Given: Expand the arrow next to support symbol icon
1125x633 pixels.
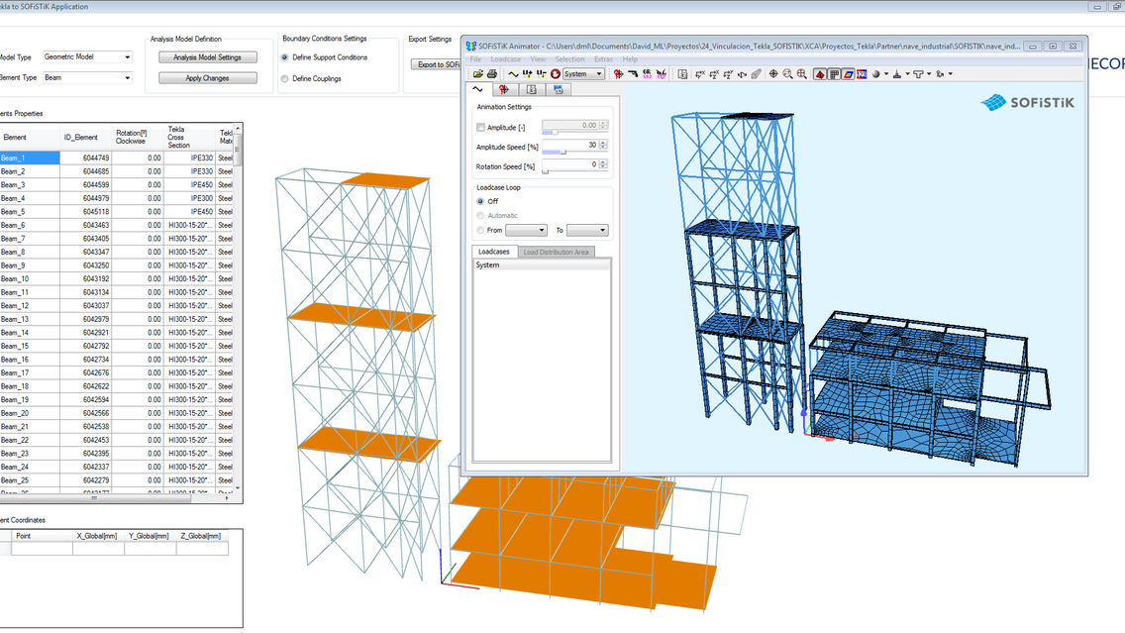Looking at the screenshot, I should pos(907,74).
